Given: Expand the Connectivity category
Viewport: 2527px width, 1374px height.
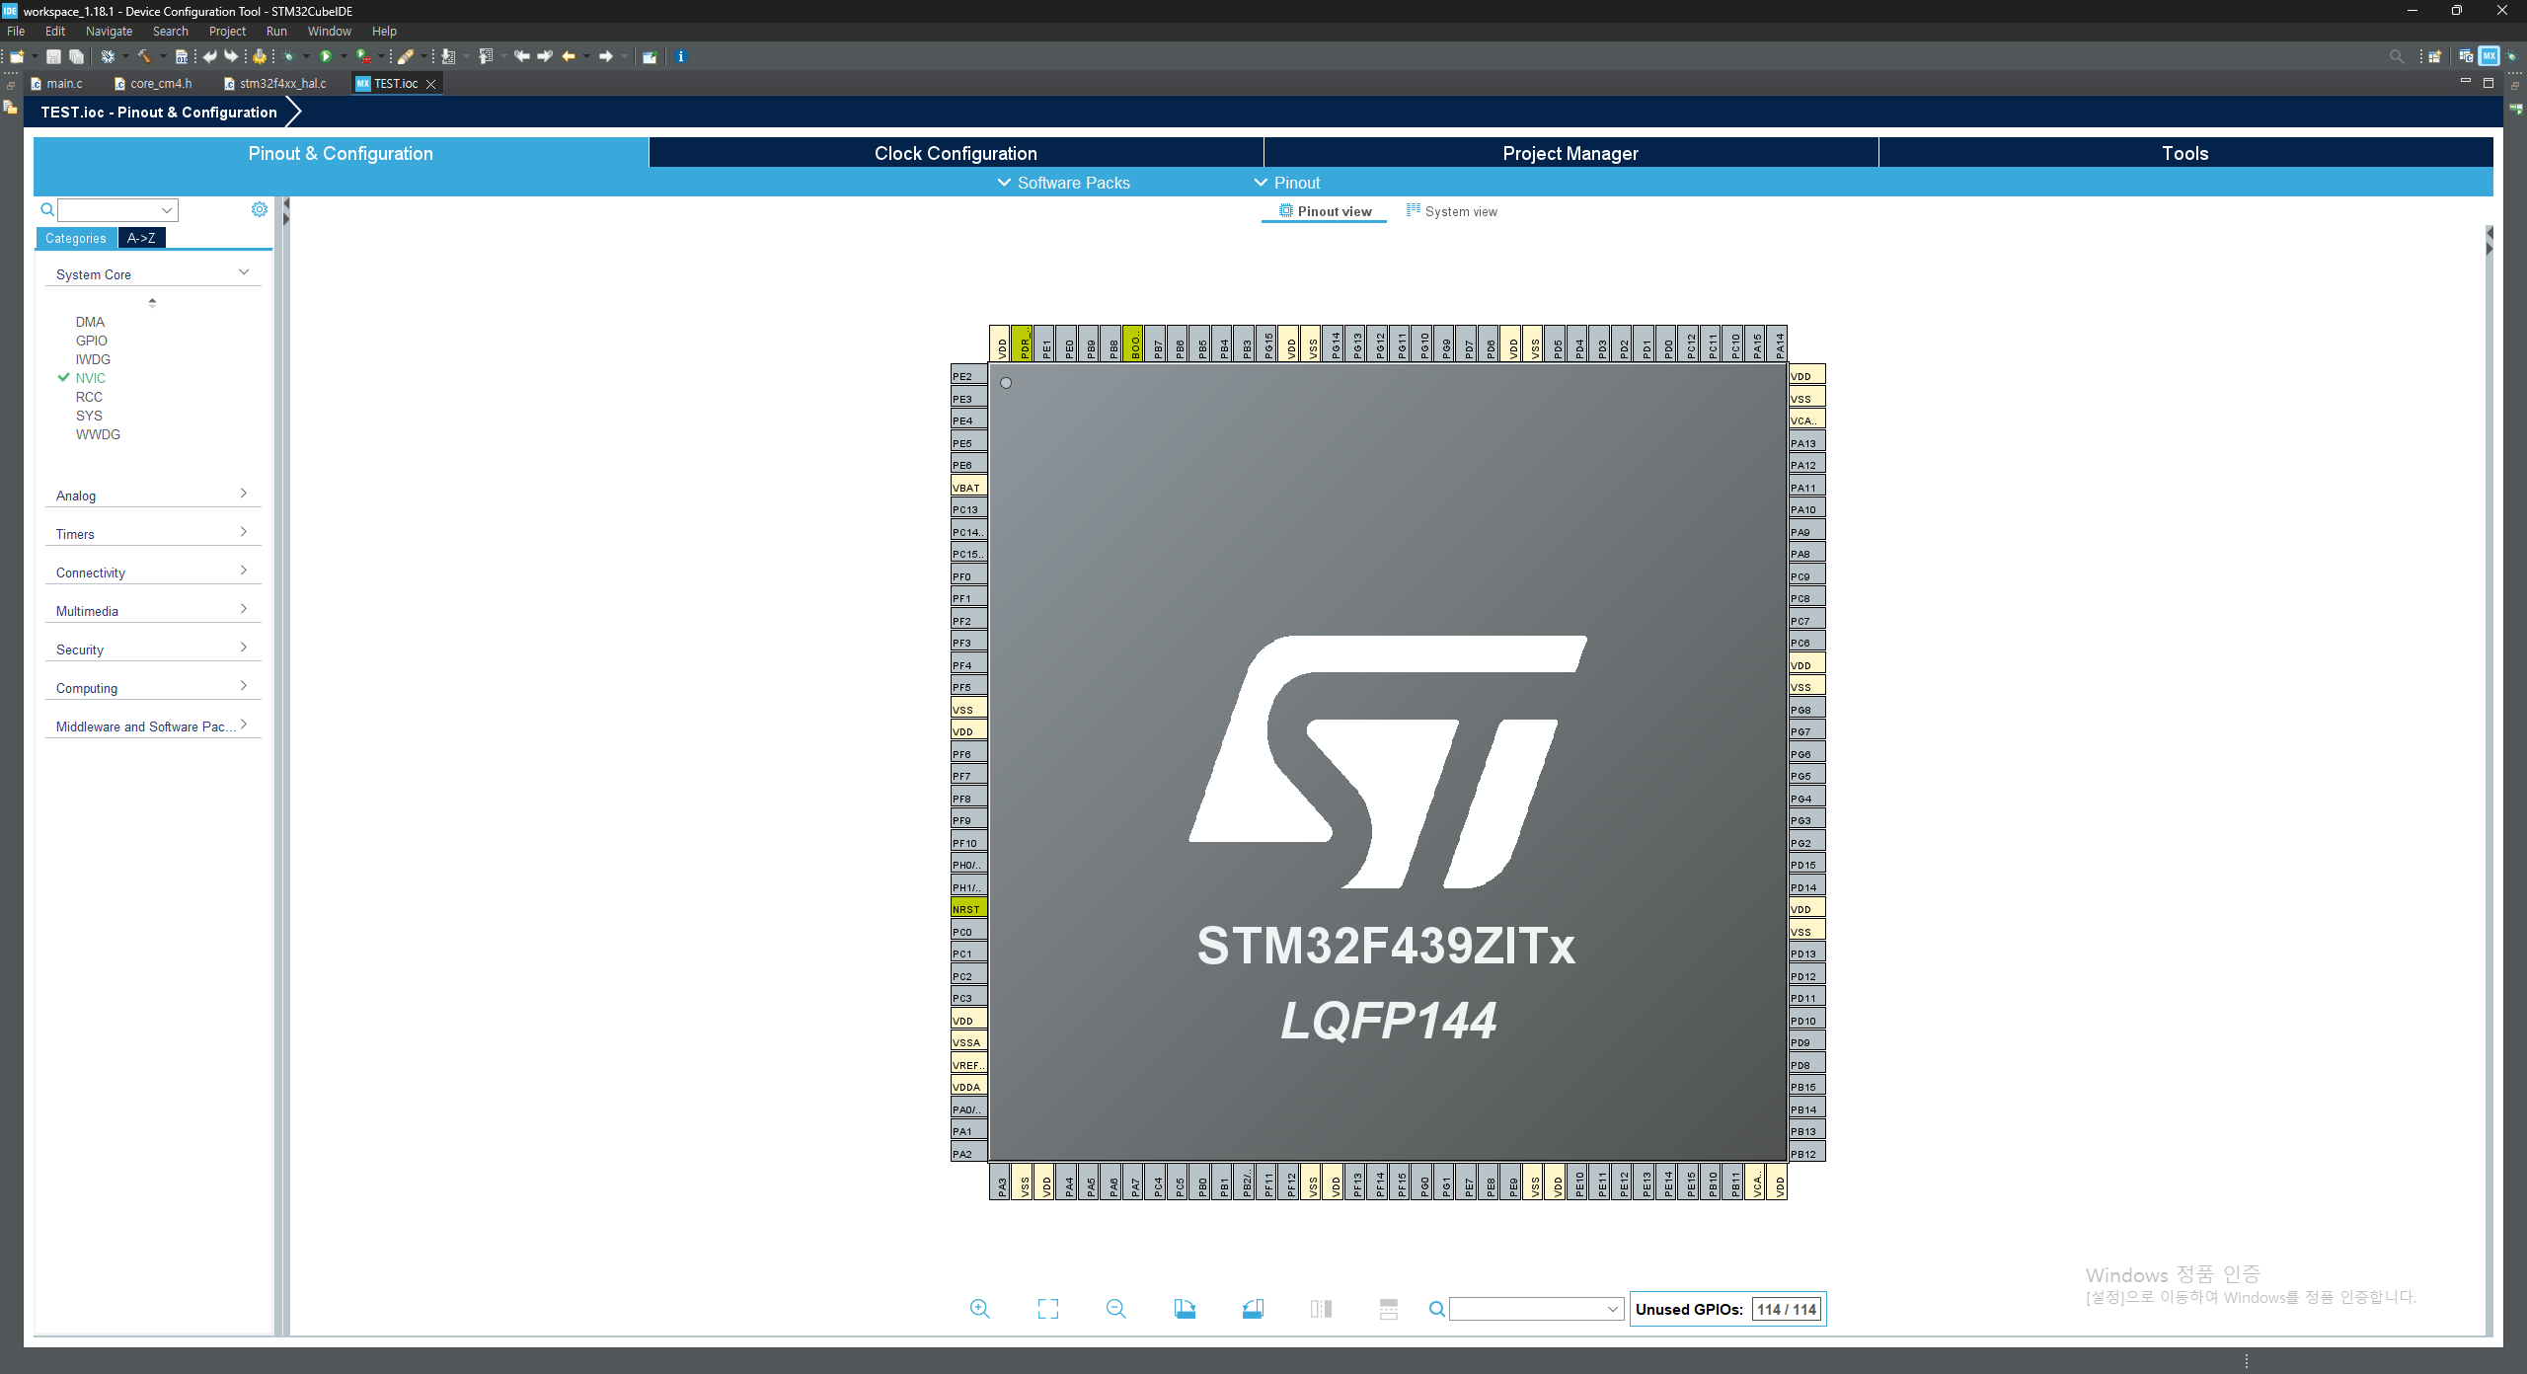Looking at the screenshot, I should click(244, 571).
